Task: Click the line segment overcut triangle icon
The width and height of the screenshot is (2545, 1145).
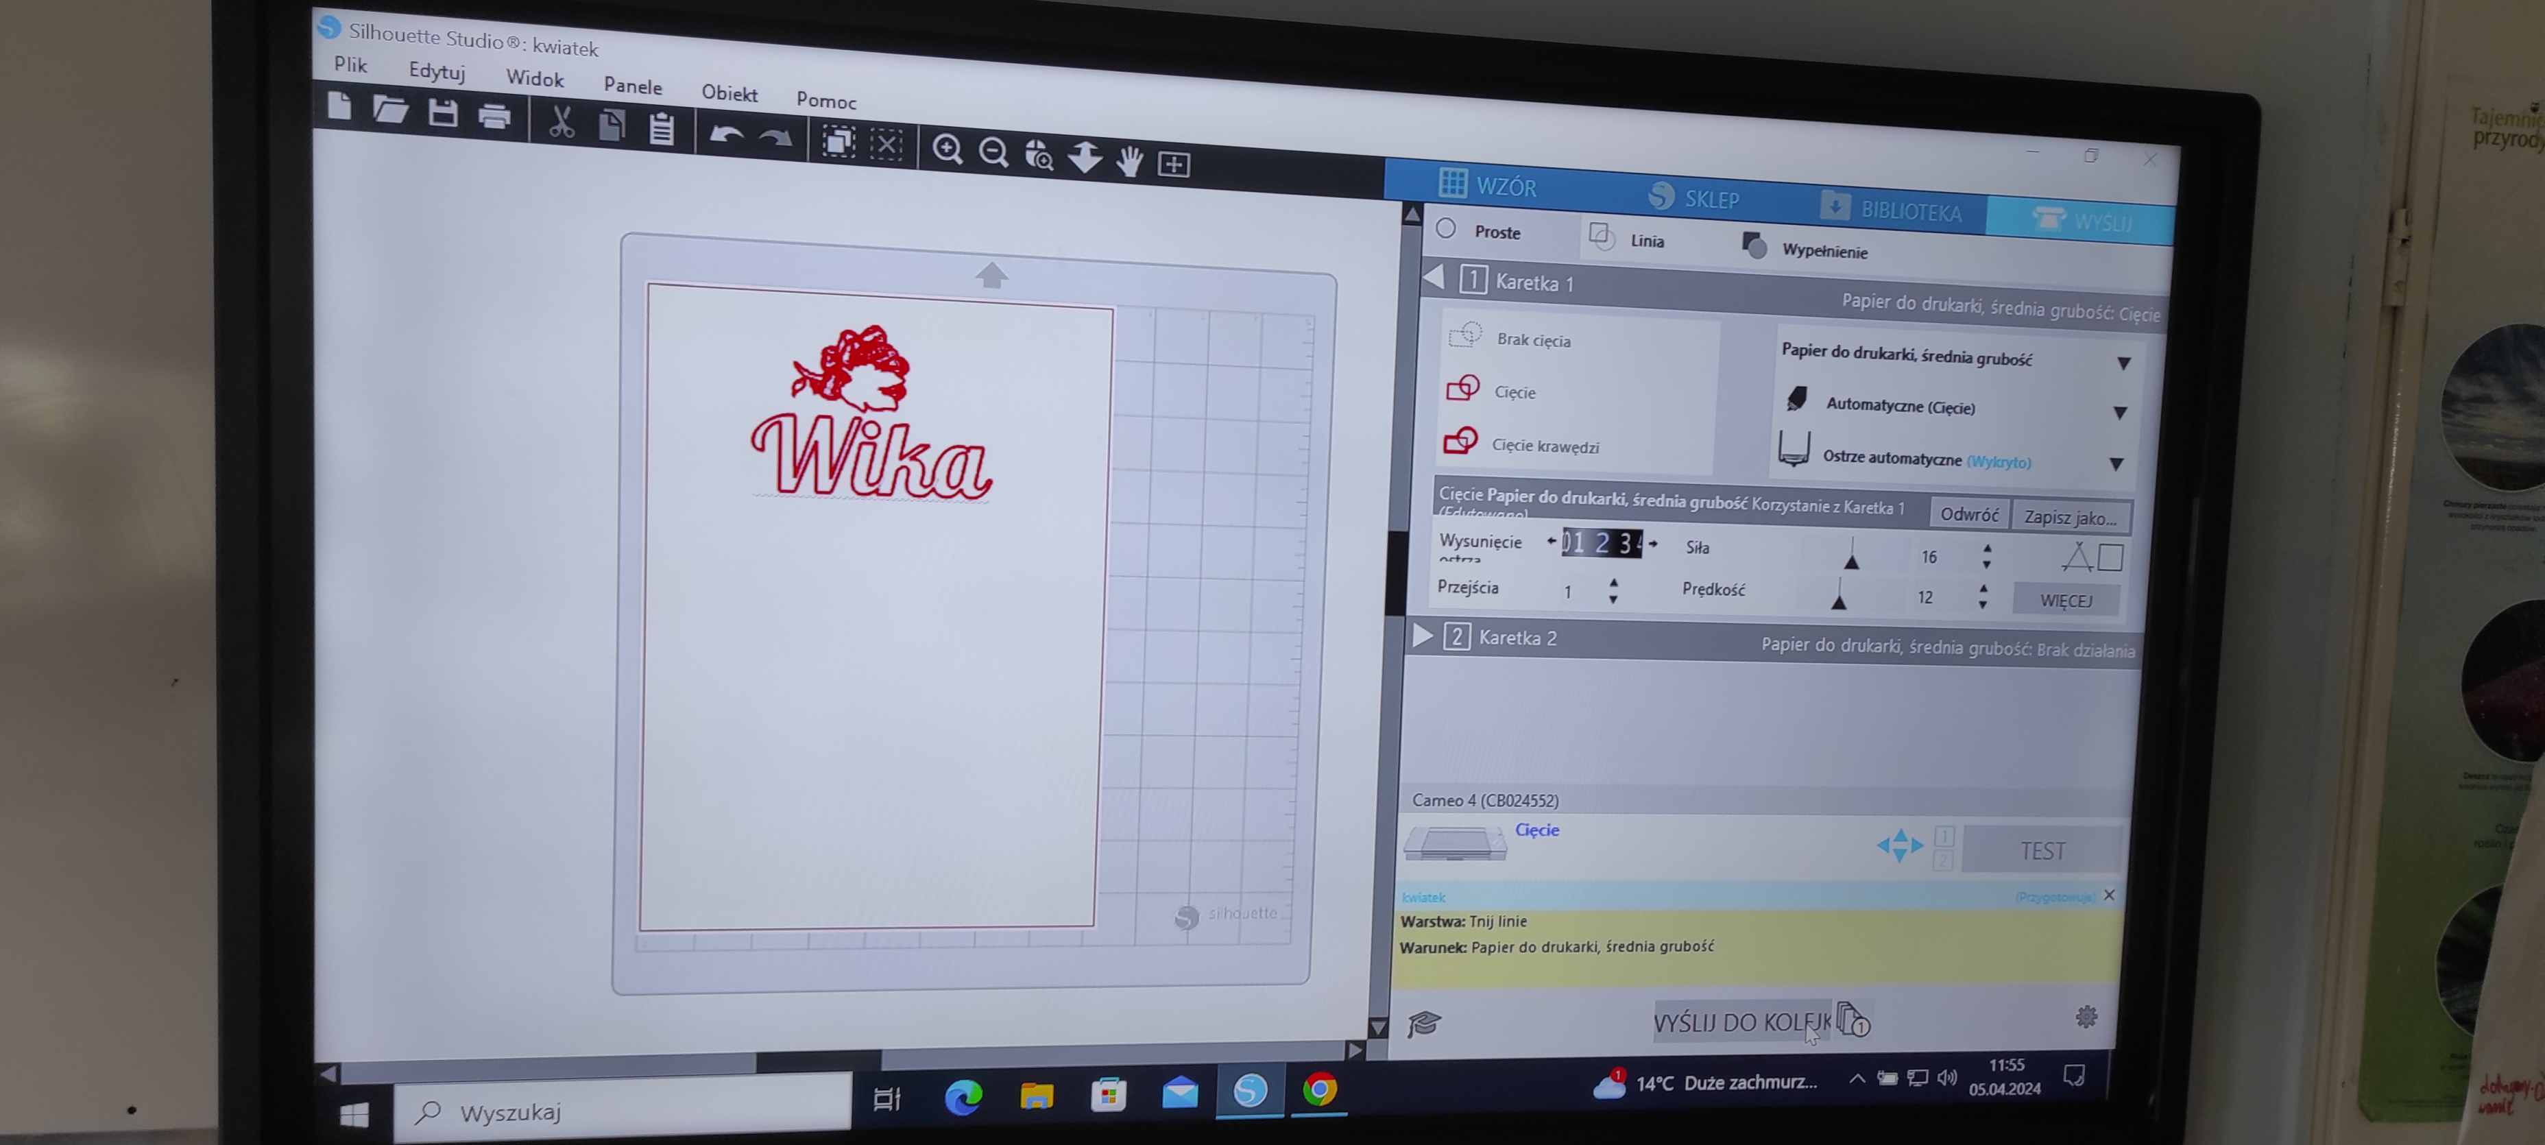Action: [2077, 557]
